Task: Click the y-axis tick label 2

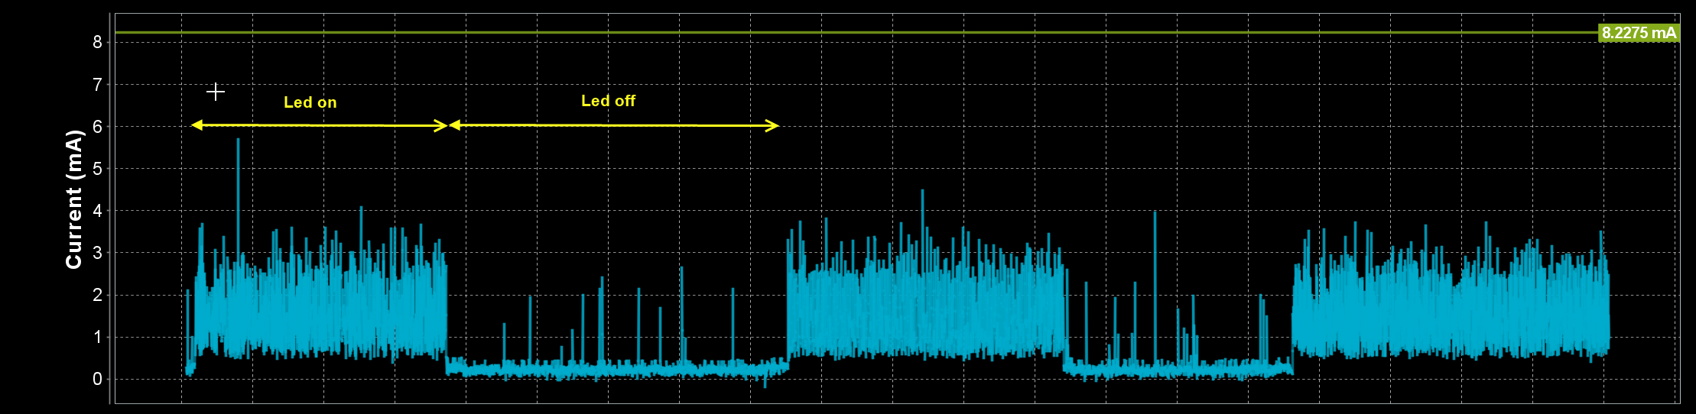Action: click(97, 295)
